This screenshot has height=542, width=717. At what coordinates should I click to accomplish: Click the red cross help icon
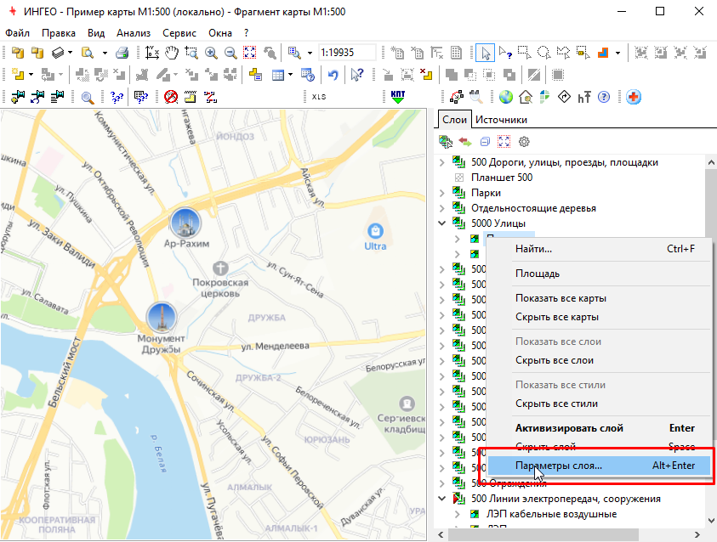tap(634, 97)
